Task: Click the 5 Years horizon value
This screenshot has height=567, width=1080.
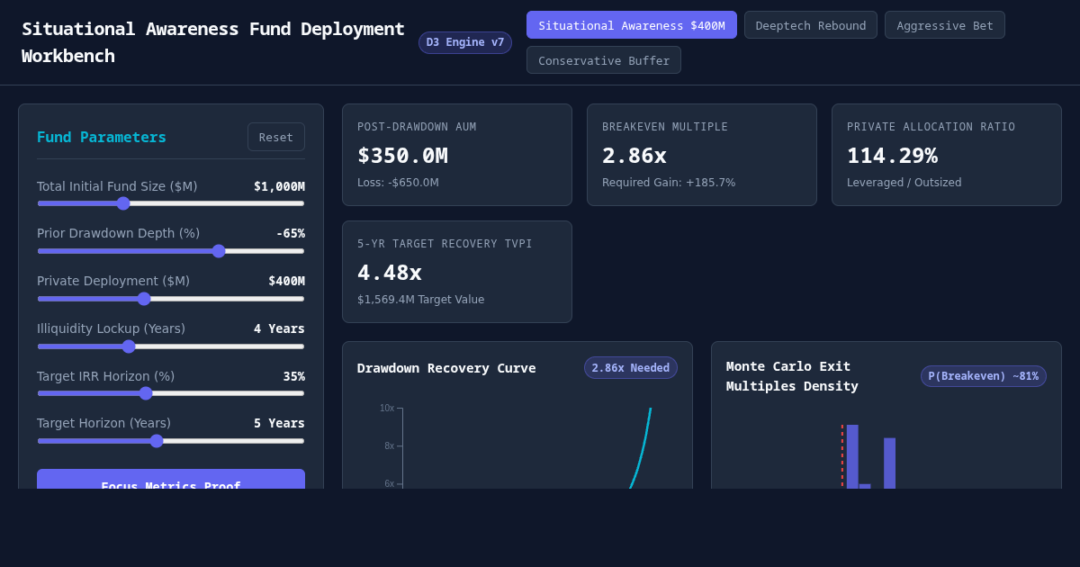Action: tap(279, 423)
